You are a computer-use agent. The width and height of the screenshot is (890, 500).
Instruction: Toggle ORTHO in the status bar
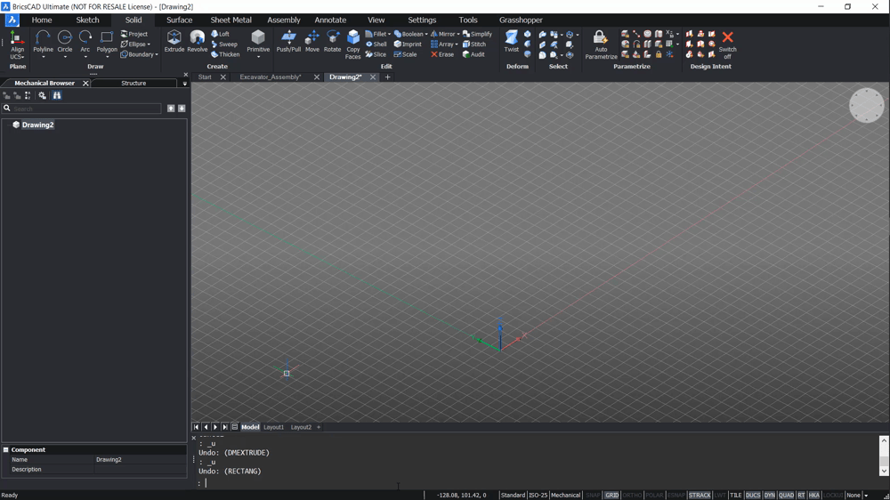tap(632, 495)
